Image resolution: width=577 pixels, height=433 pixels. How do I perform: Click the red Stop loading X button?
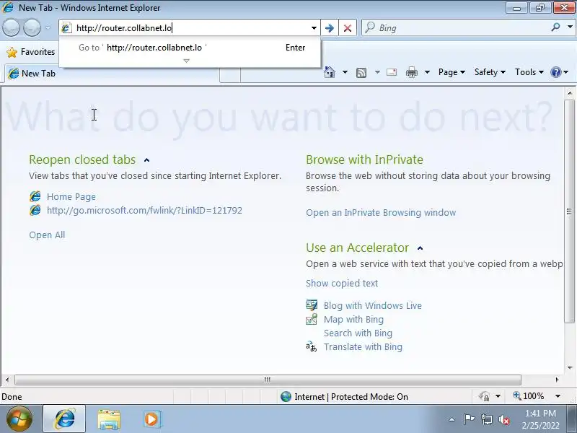click(348, 28)
